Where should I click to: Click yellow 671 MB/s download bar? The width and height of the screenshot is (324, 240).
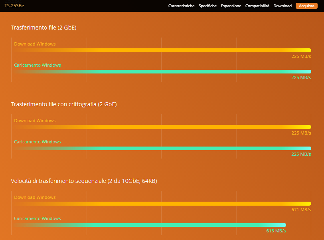(163, 204)
